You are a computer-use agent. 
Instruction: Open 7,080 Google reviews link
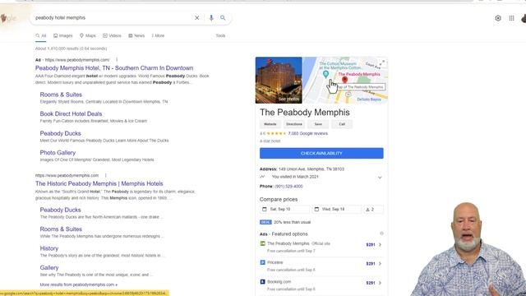(308, 133)
